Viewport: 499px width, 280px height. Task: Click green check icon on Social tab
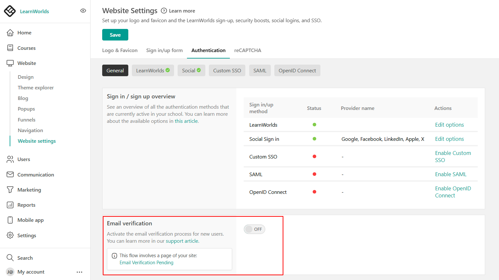[x=199, y=70]
